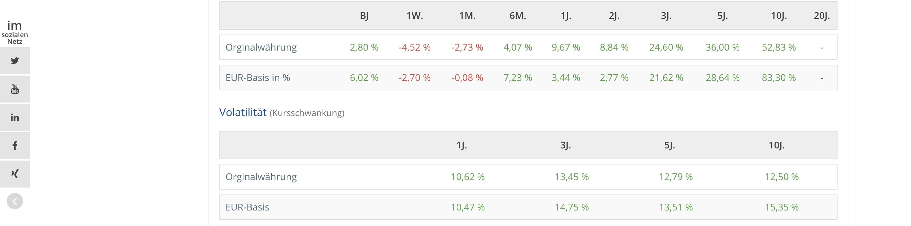The width and height of the screenshot is (911, 226).
Task: Open the LinkedIn social icon
Action: pyautogui.click(x=15, y=117)
